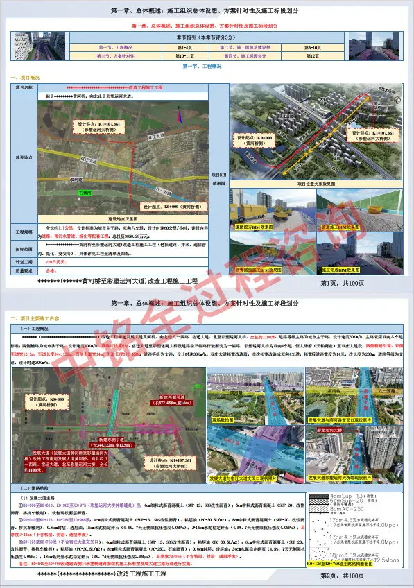414x588 pixels.
Task: Select the 建设地点卫星图 satellite map image
Action: point(123,157)
